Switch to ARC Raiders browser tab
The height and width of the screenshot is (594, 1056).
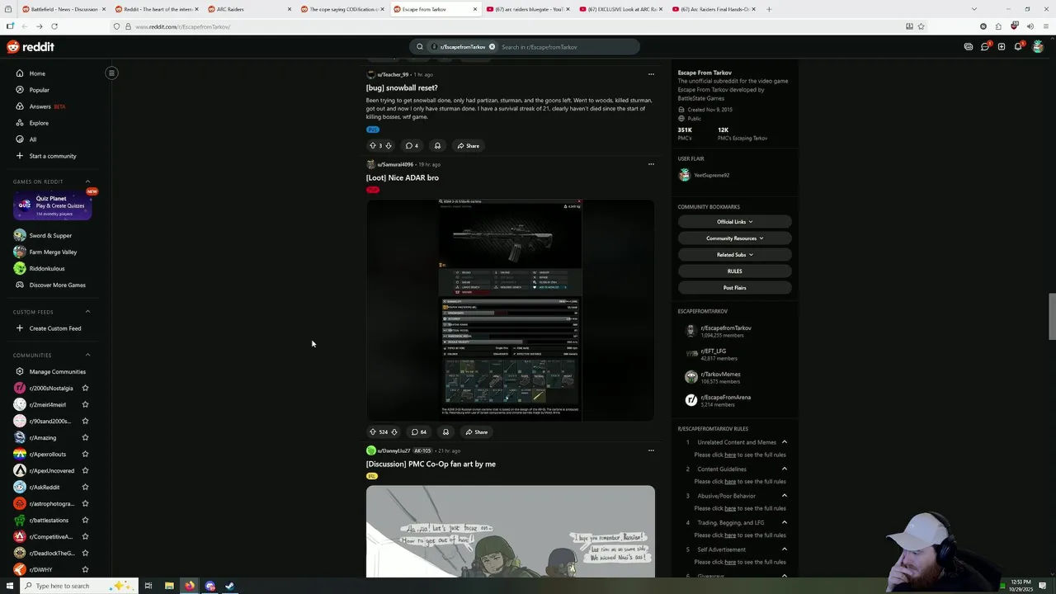point(247,9)
